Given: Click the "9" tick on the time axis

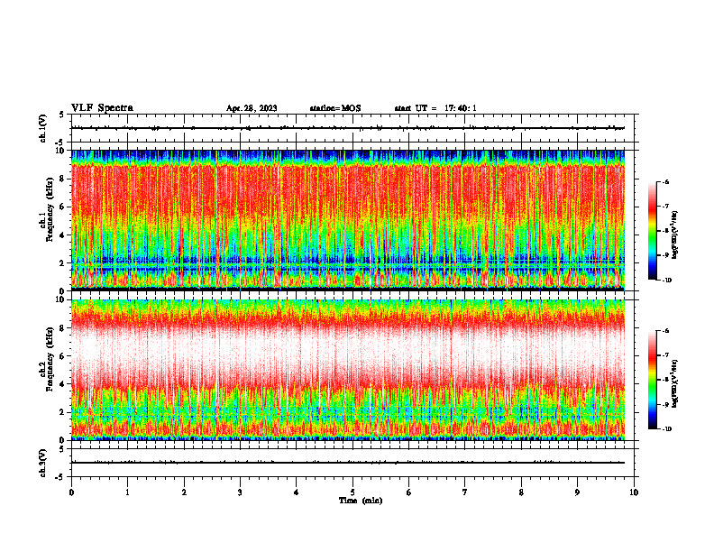Looking at the screenshot, I should coord(577,492).
